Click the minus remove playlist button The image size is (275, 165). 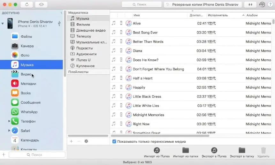click(x=79, y=141)
